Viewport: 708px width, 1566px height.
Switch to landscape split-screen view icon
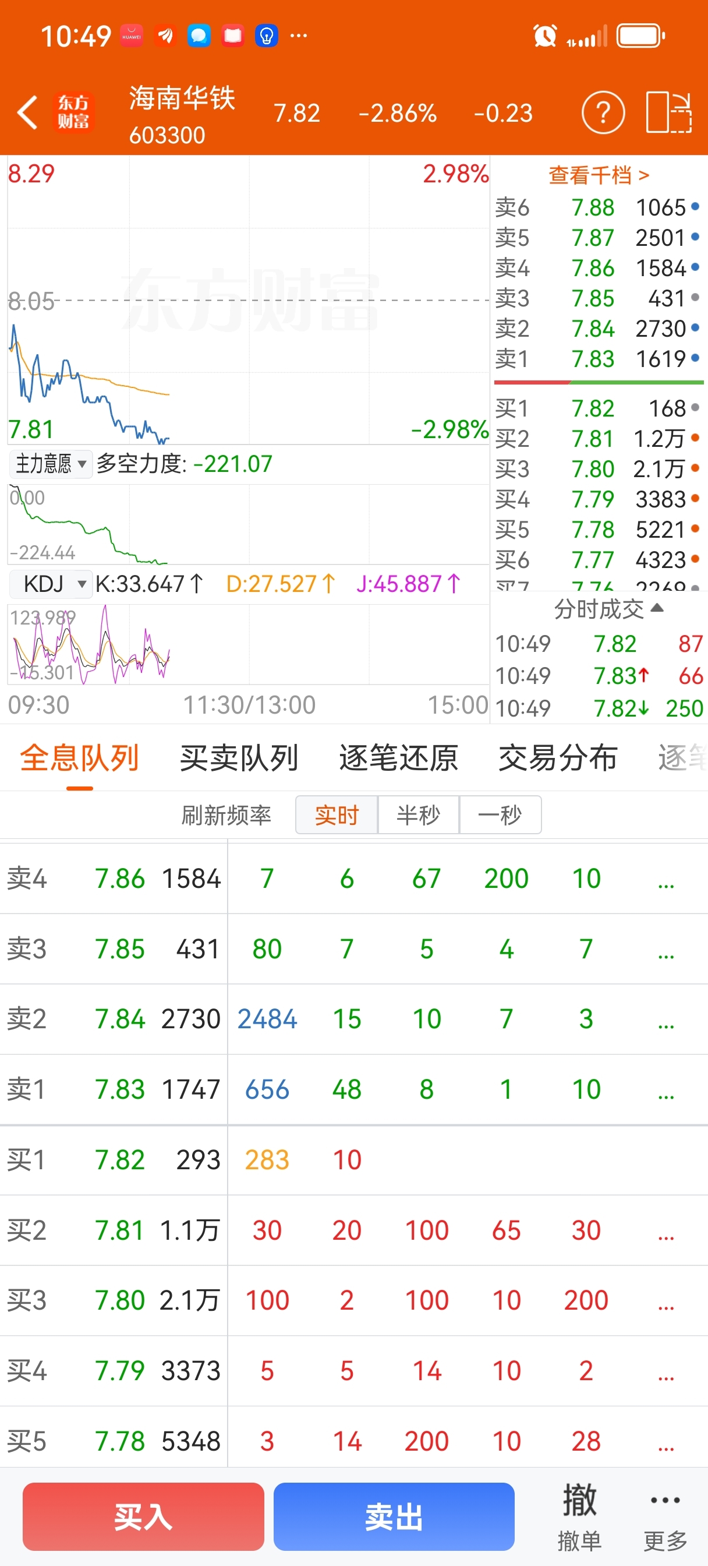[x=668, y=112]
